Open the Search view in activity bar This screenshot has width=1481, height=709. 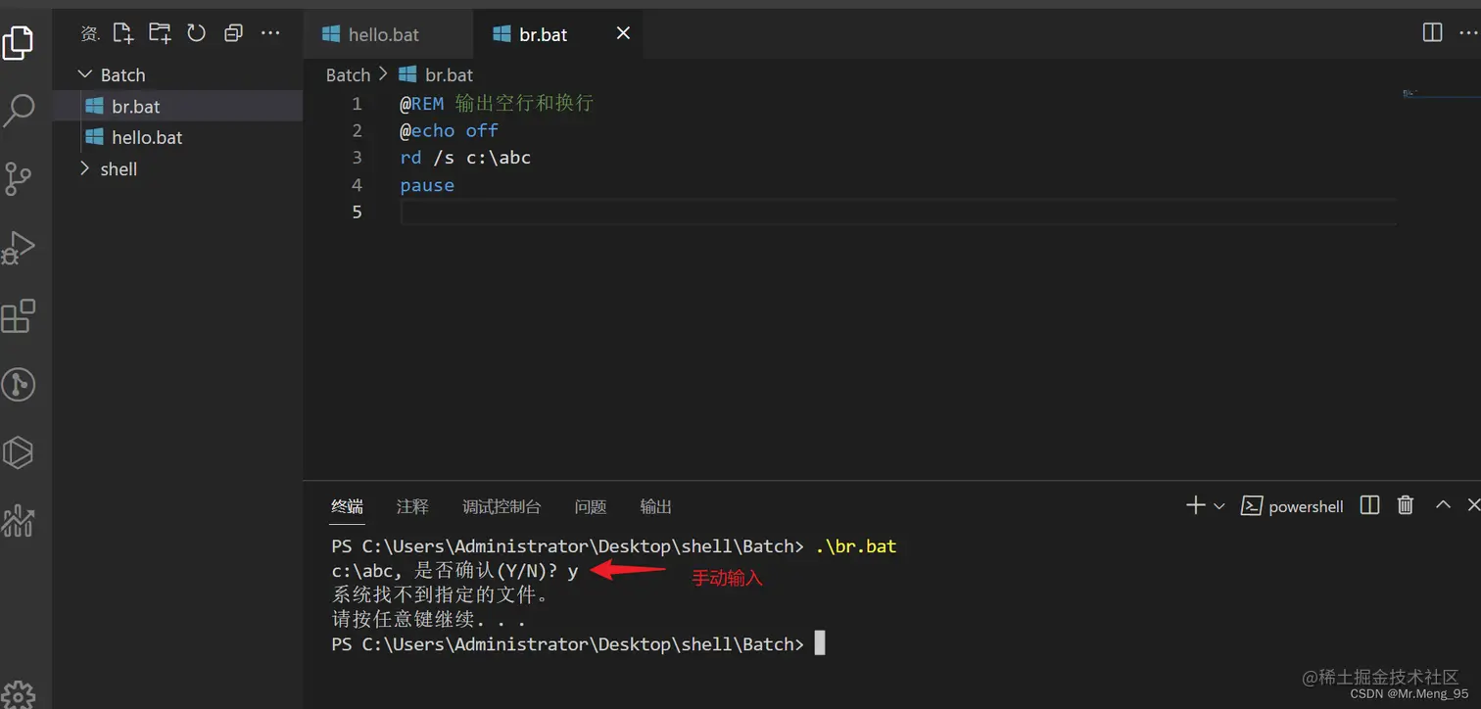19,111
